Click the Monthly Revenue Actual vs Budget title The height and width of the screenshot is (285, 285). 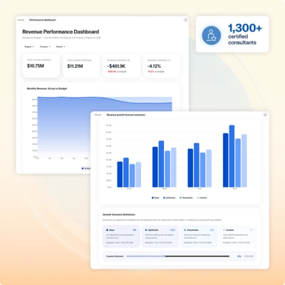47,88
